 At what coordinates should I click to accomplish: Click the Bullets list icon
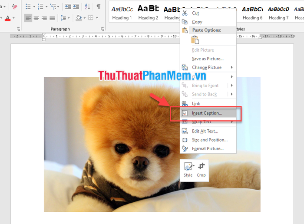(x=28, y=7)
